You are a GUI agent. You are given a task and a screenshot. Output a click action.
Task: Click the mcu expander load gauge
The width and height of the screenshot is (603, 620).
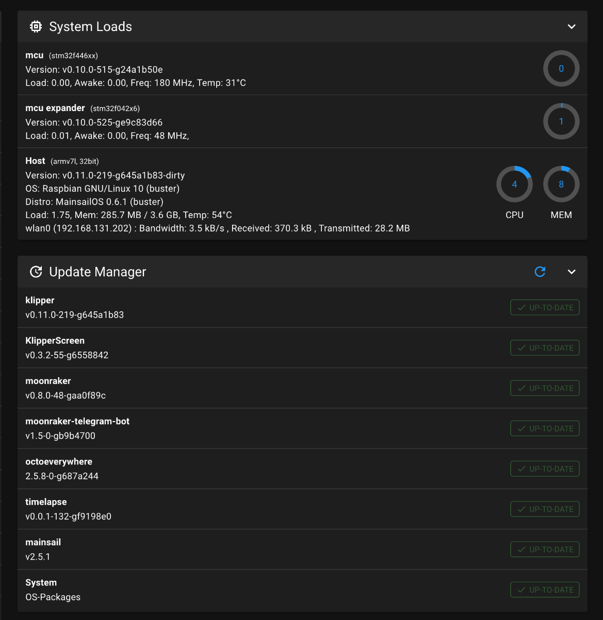coord(561,121)
